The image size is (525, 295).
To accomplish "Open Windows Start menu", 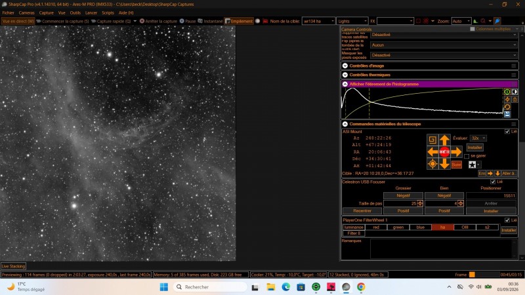I will click(163, 287).
